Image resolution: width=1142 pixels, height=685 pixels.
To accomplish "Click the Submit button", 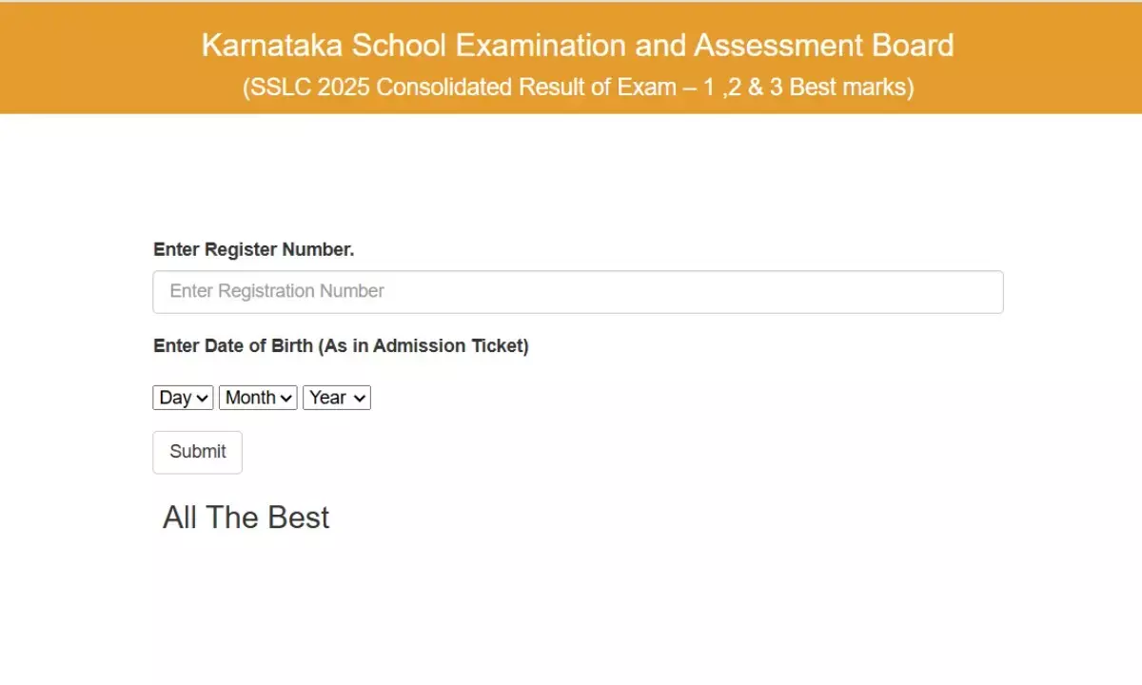I will pos(197,452).
